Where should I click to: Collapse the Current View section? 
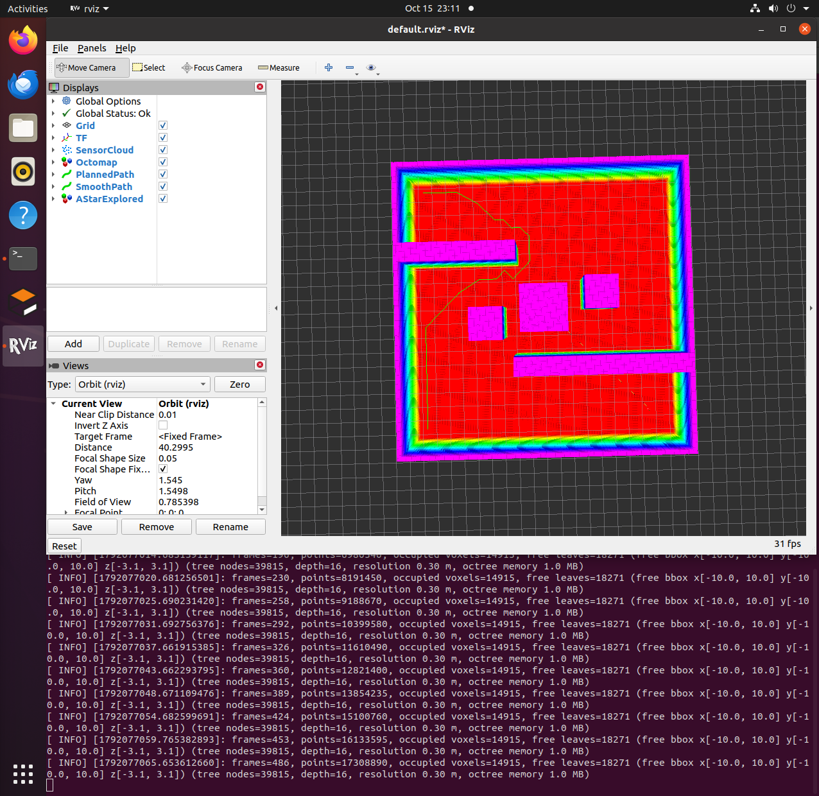pyautogui.click(x=53, y=404)
